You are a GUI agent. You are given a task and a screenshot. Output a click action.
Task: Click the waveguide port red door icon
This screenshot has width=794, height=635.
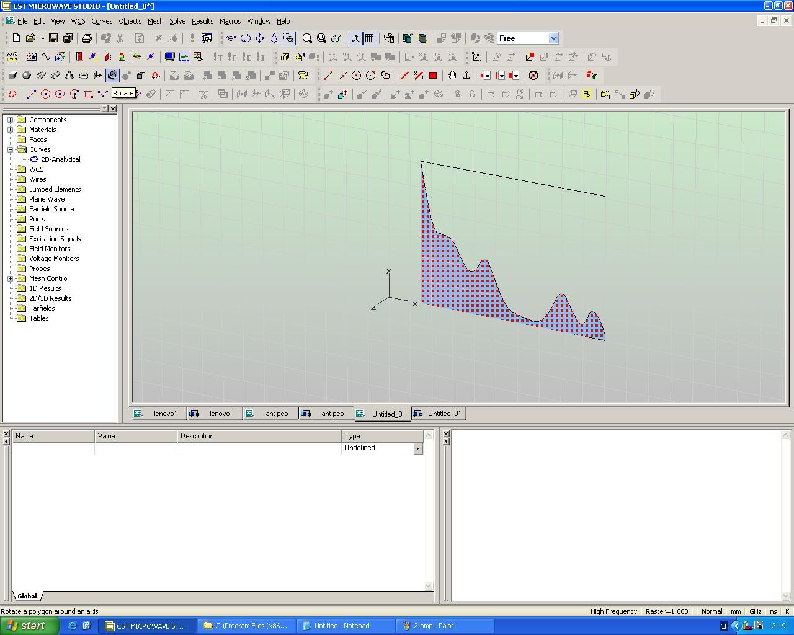click(79, 57)
